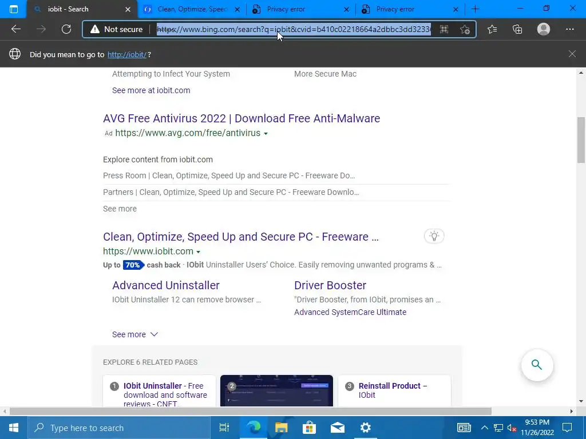Expand dropdown next to avg.com URL
Image resolution: width=586 pixels, height=439 pixels.
[266, 134]
